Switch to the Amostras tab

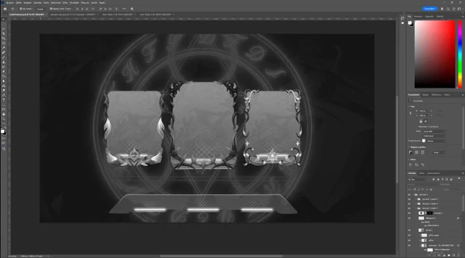point(418,16)
